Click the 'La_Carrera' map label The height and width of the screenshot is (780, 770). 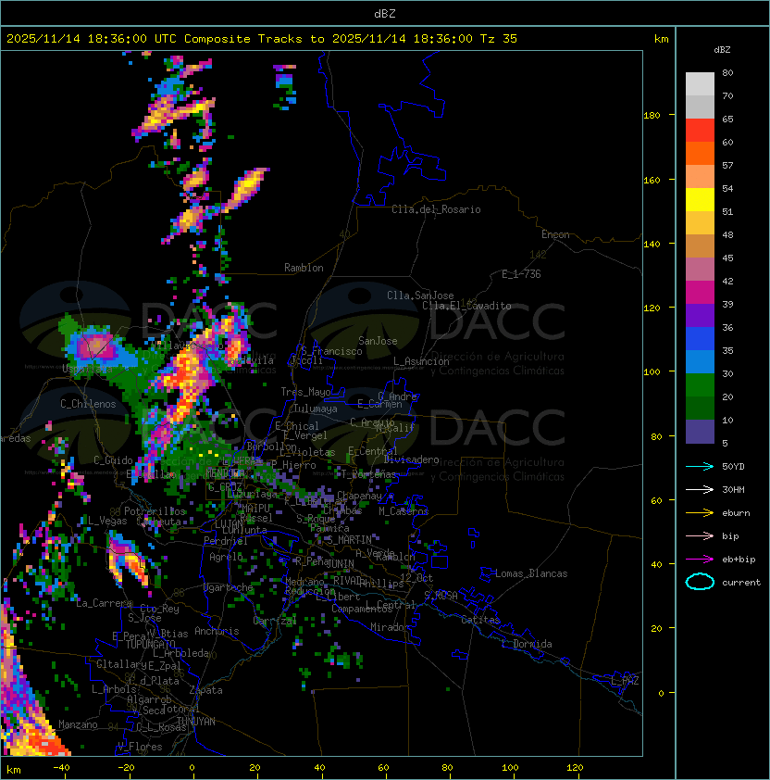click(x=104, y=603)
